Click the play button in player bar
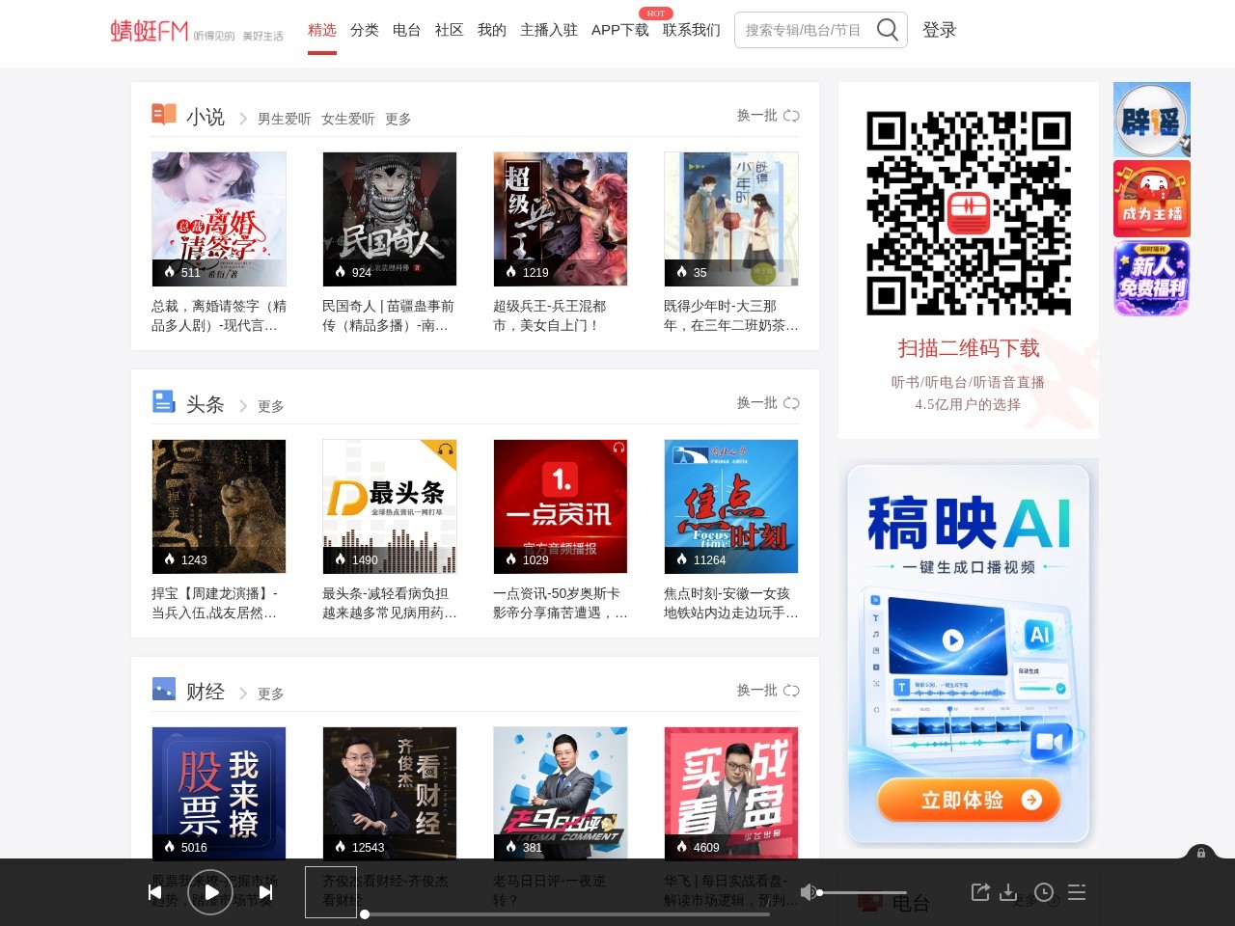Viewport: 1235px width, 926px height. click(210, 892)
